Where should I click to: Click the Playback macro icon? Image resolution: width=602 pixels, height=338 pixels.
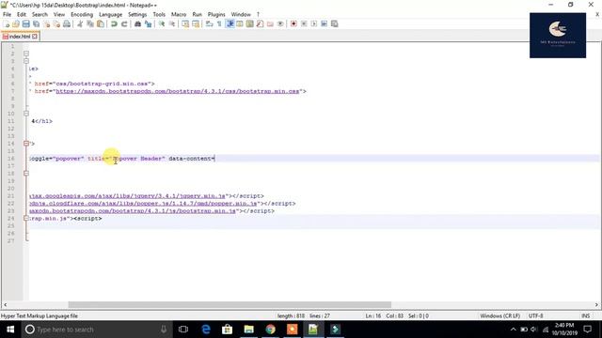pos(314,23)
